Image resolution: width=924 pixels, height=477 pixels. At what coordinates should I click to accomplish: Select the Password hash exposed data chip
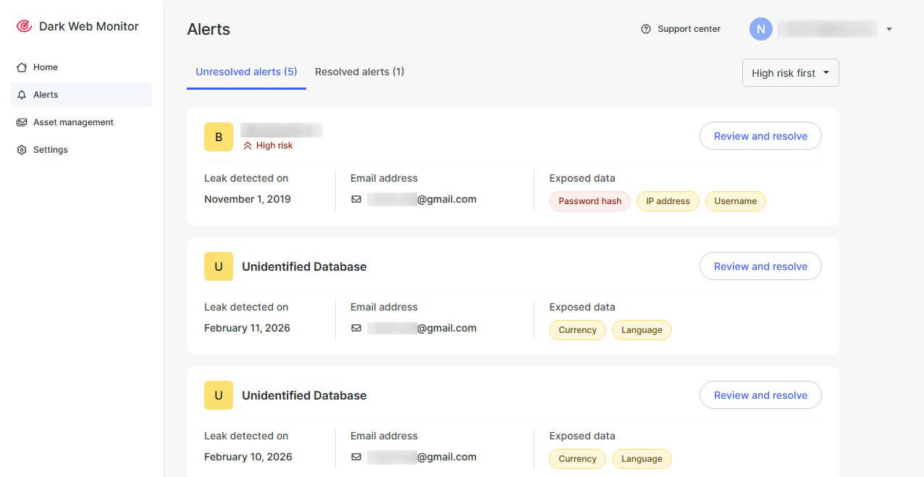[x=589, y=200]
